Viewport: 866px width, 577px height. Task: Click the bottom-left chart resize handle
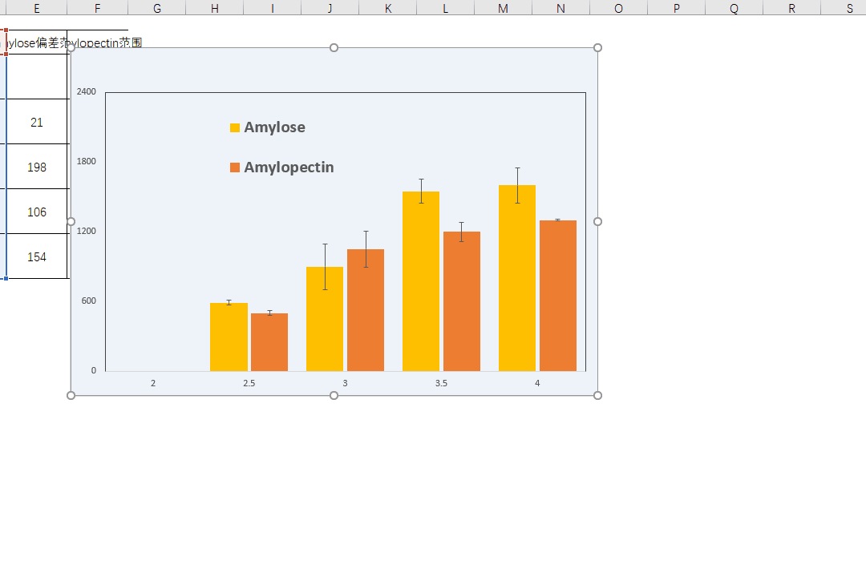[71, 395]
